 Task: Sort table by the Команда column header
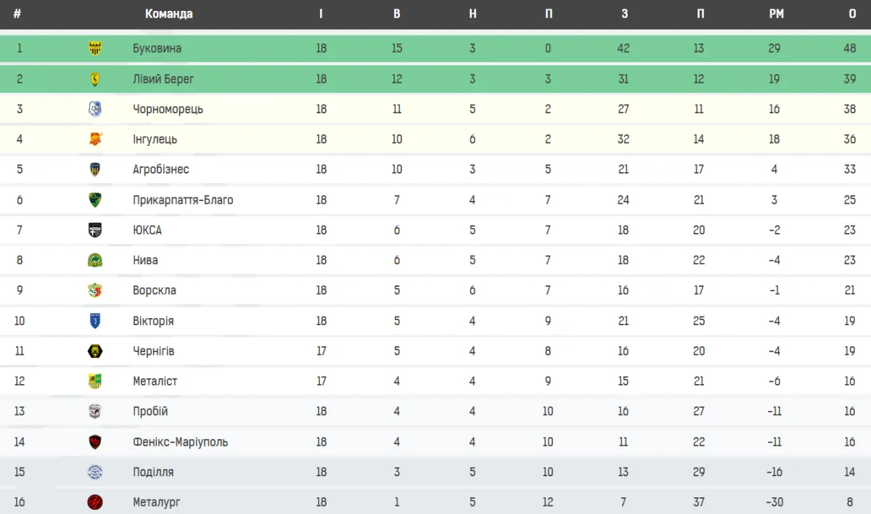pos(168,14)
